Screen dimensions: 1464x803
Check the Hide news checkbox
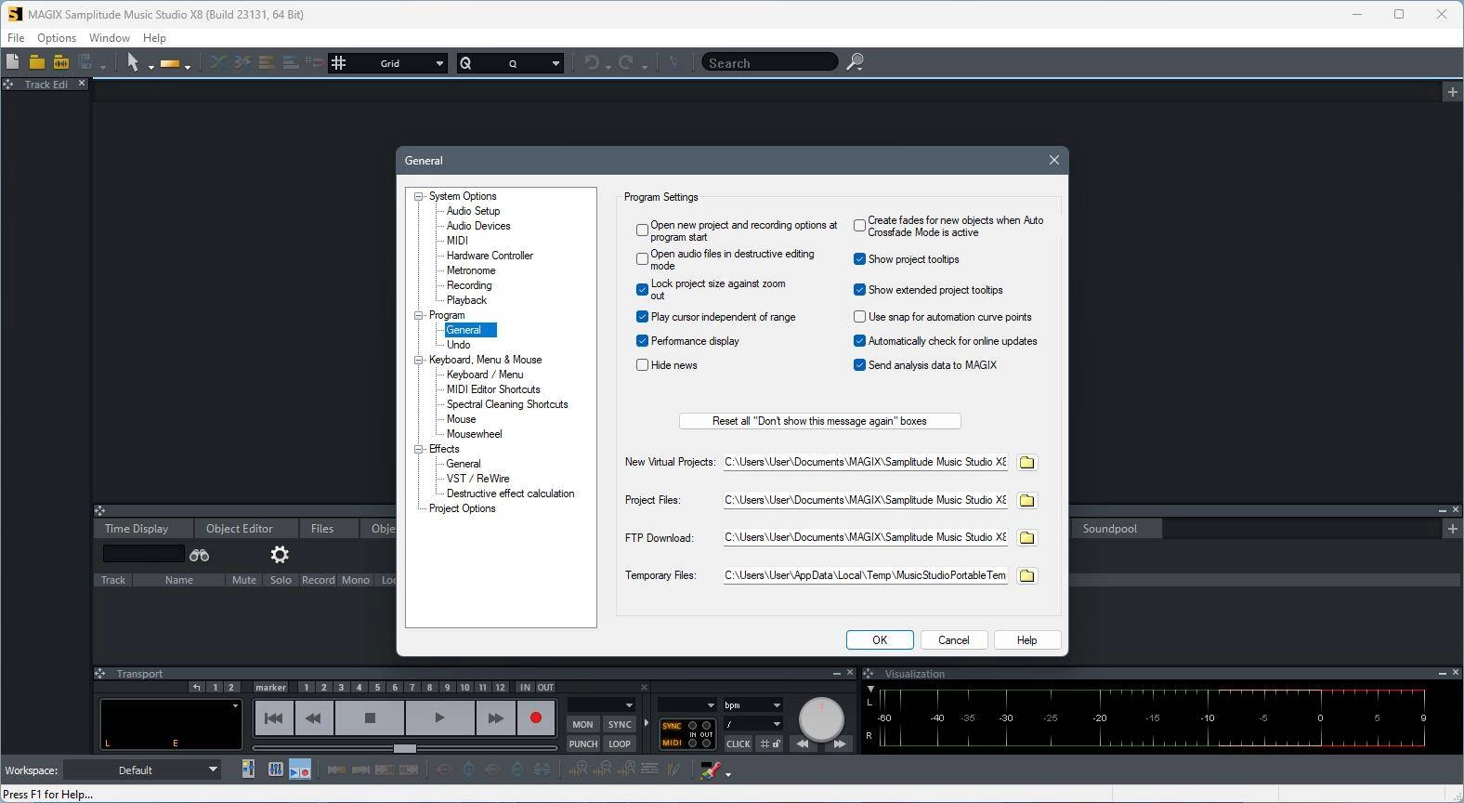point(642,365)
